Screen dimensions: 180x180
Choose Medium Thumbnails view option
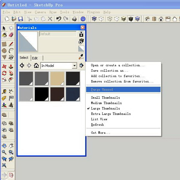click(x=106, y=103)
